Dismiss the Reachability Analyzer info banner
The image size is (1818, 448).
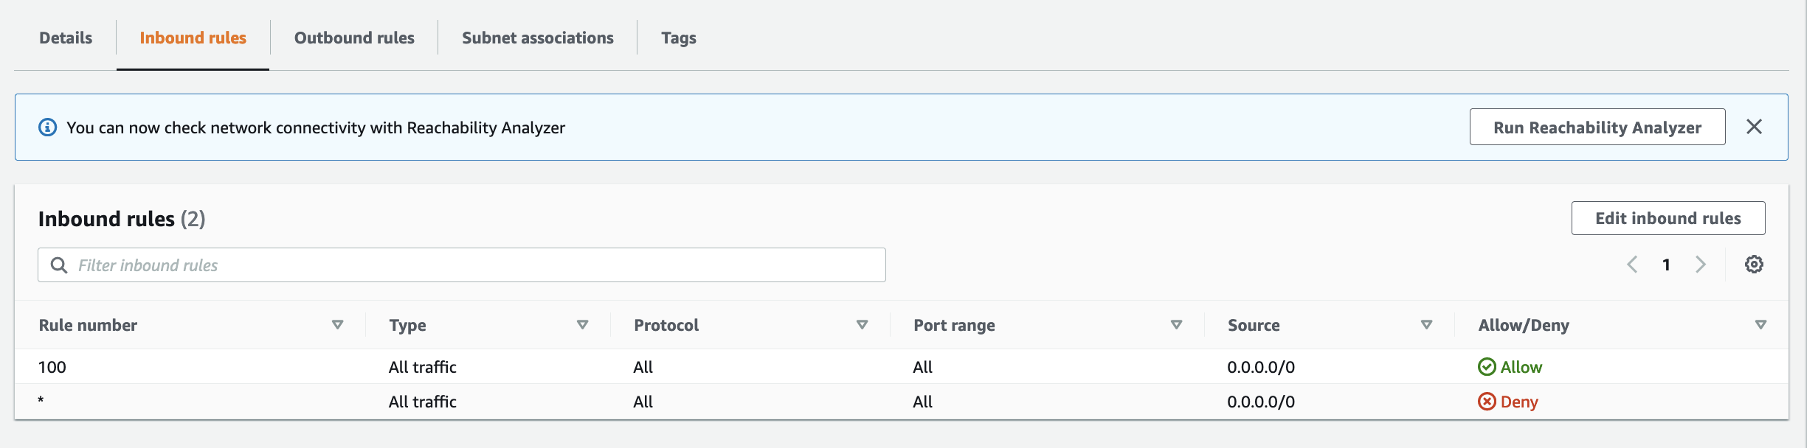(x=1754, y=127)
